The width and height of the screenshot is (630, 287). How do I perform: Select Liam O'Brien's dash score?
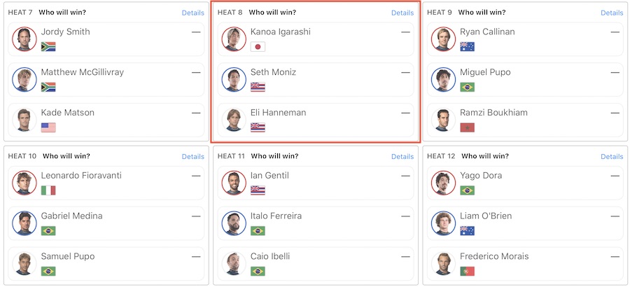click(x=615, y=216)
